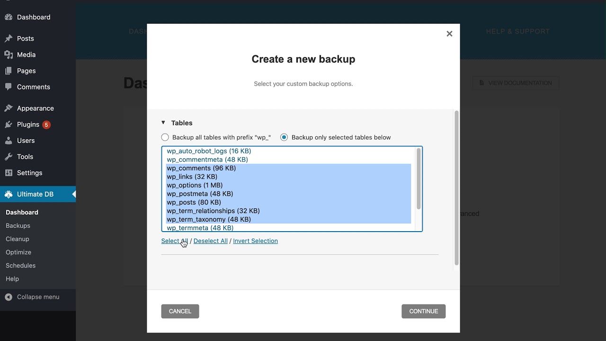Viewport: 606px width, 341px height.
Task: Click the Plugins plug icon
Action: (9, 124)
